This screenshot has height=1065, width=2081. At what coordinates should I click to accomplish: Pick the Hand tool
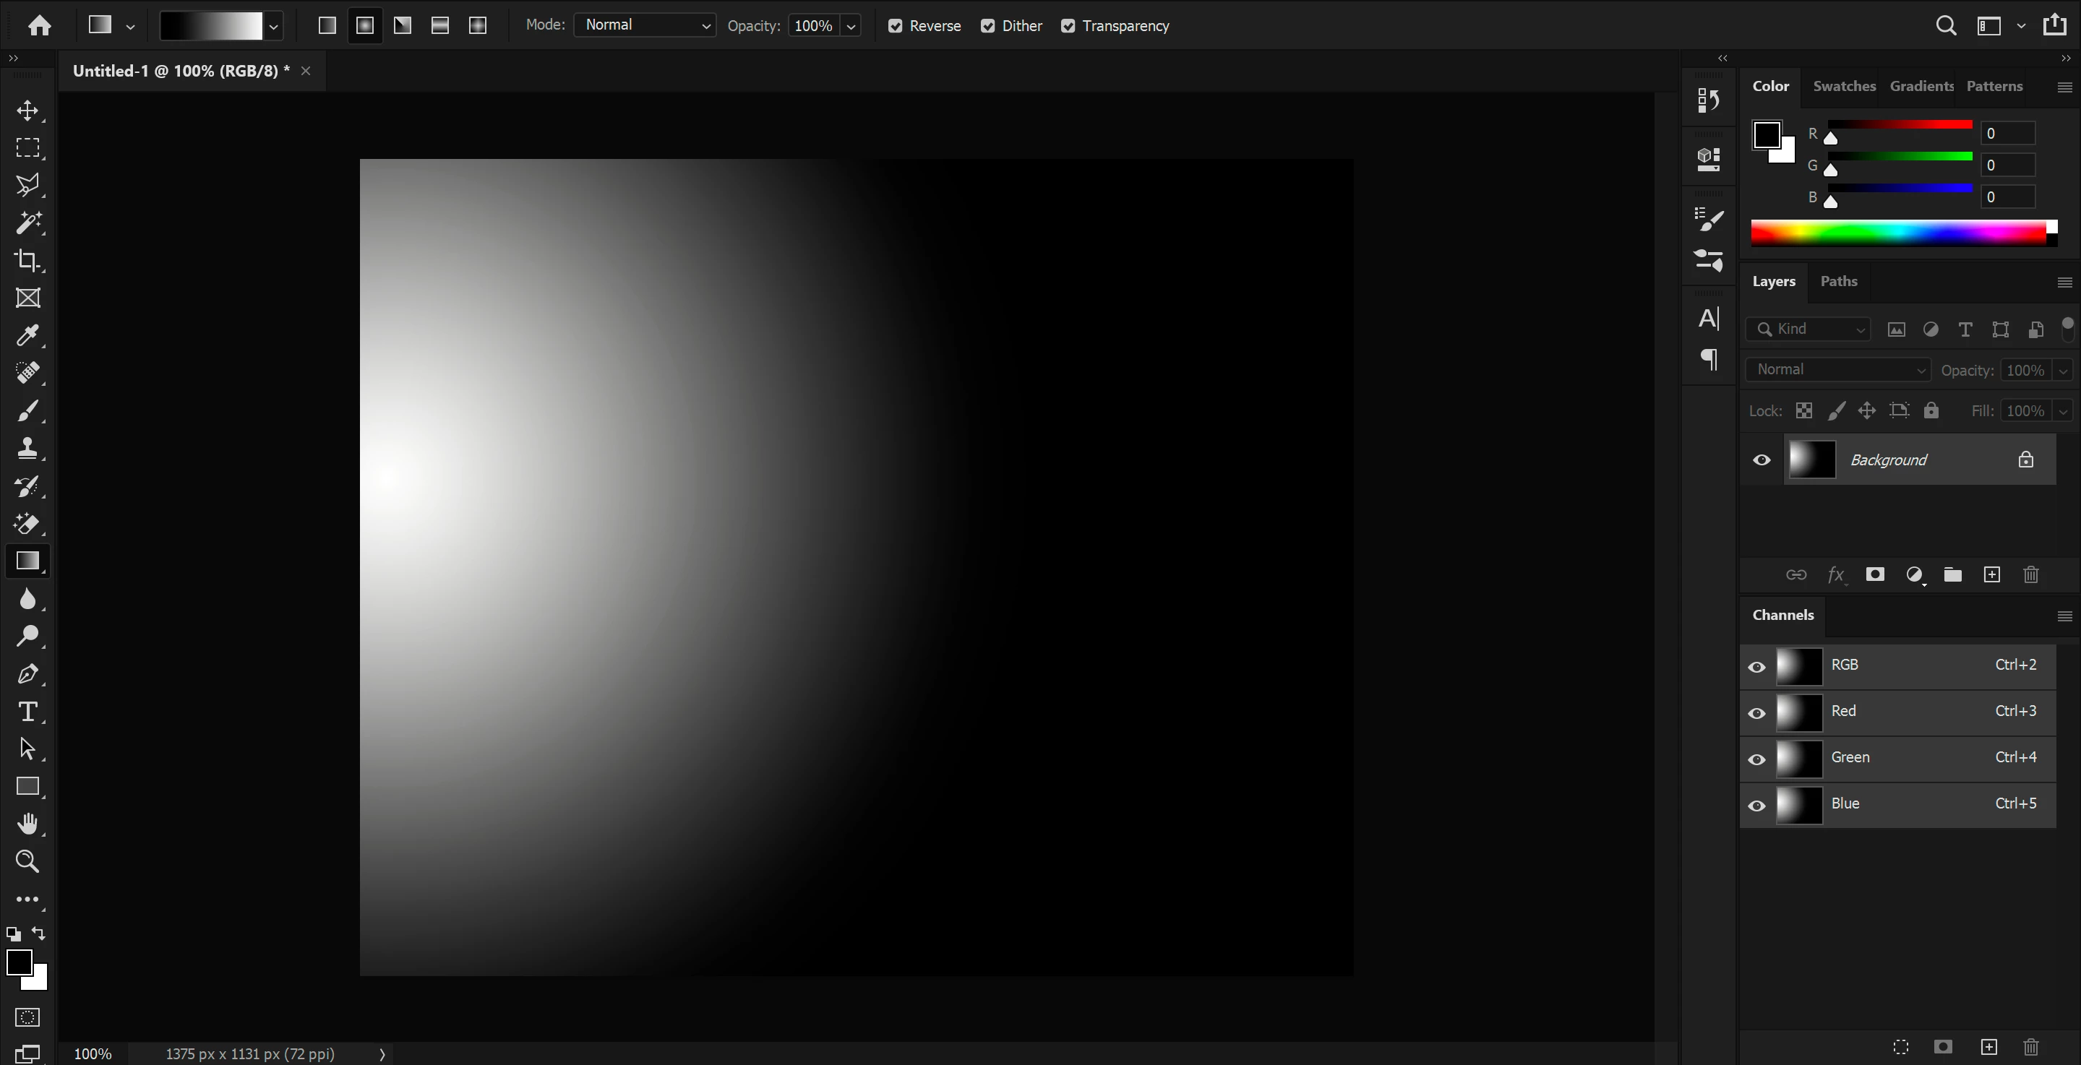pyautogui.click(x=27, y=824)
